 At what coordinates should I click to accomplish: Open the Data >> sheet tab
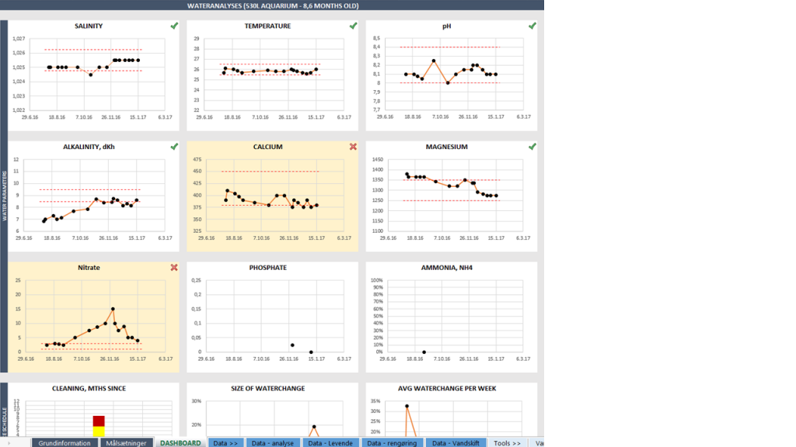[225, 443]
